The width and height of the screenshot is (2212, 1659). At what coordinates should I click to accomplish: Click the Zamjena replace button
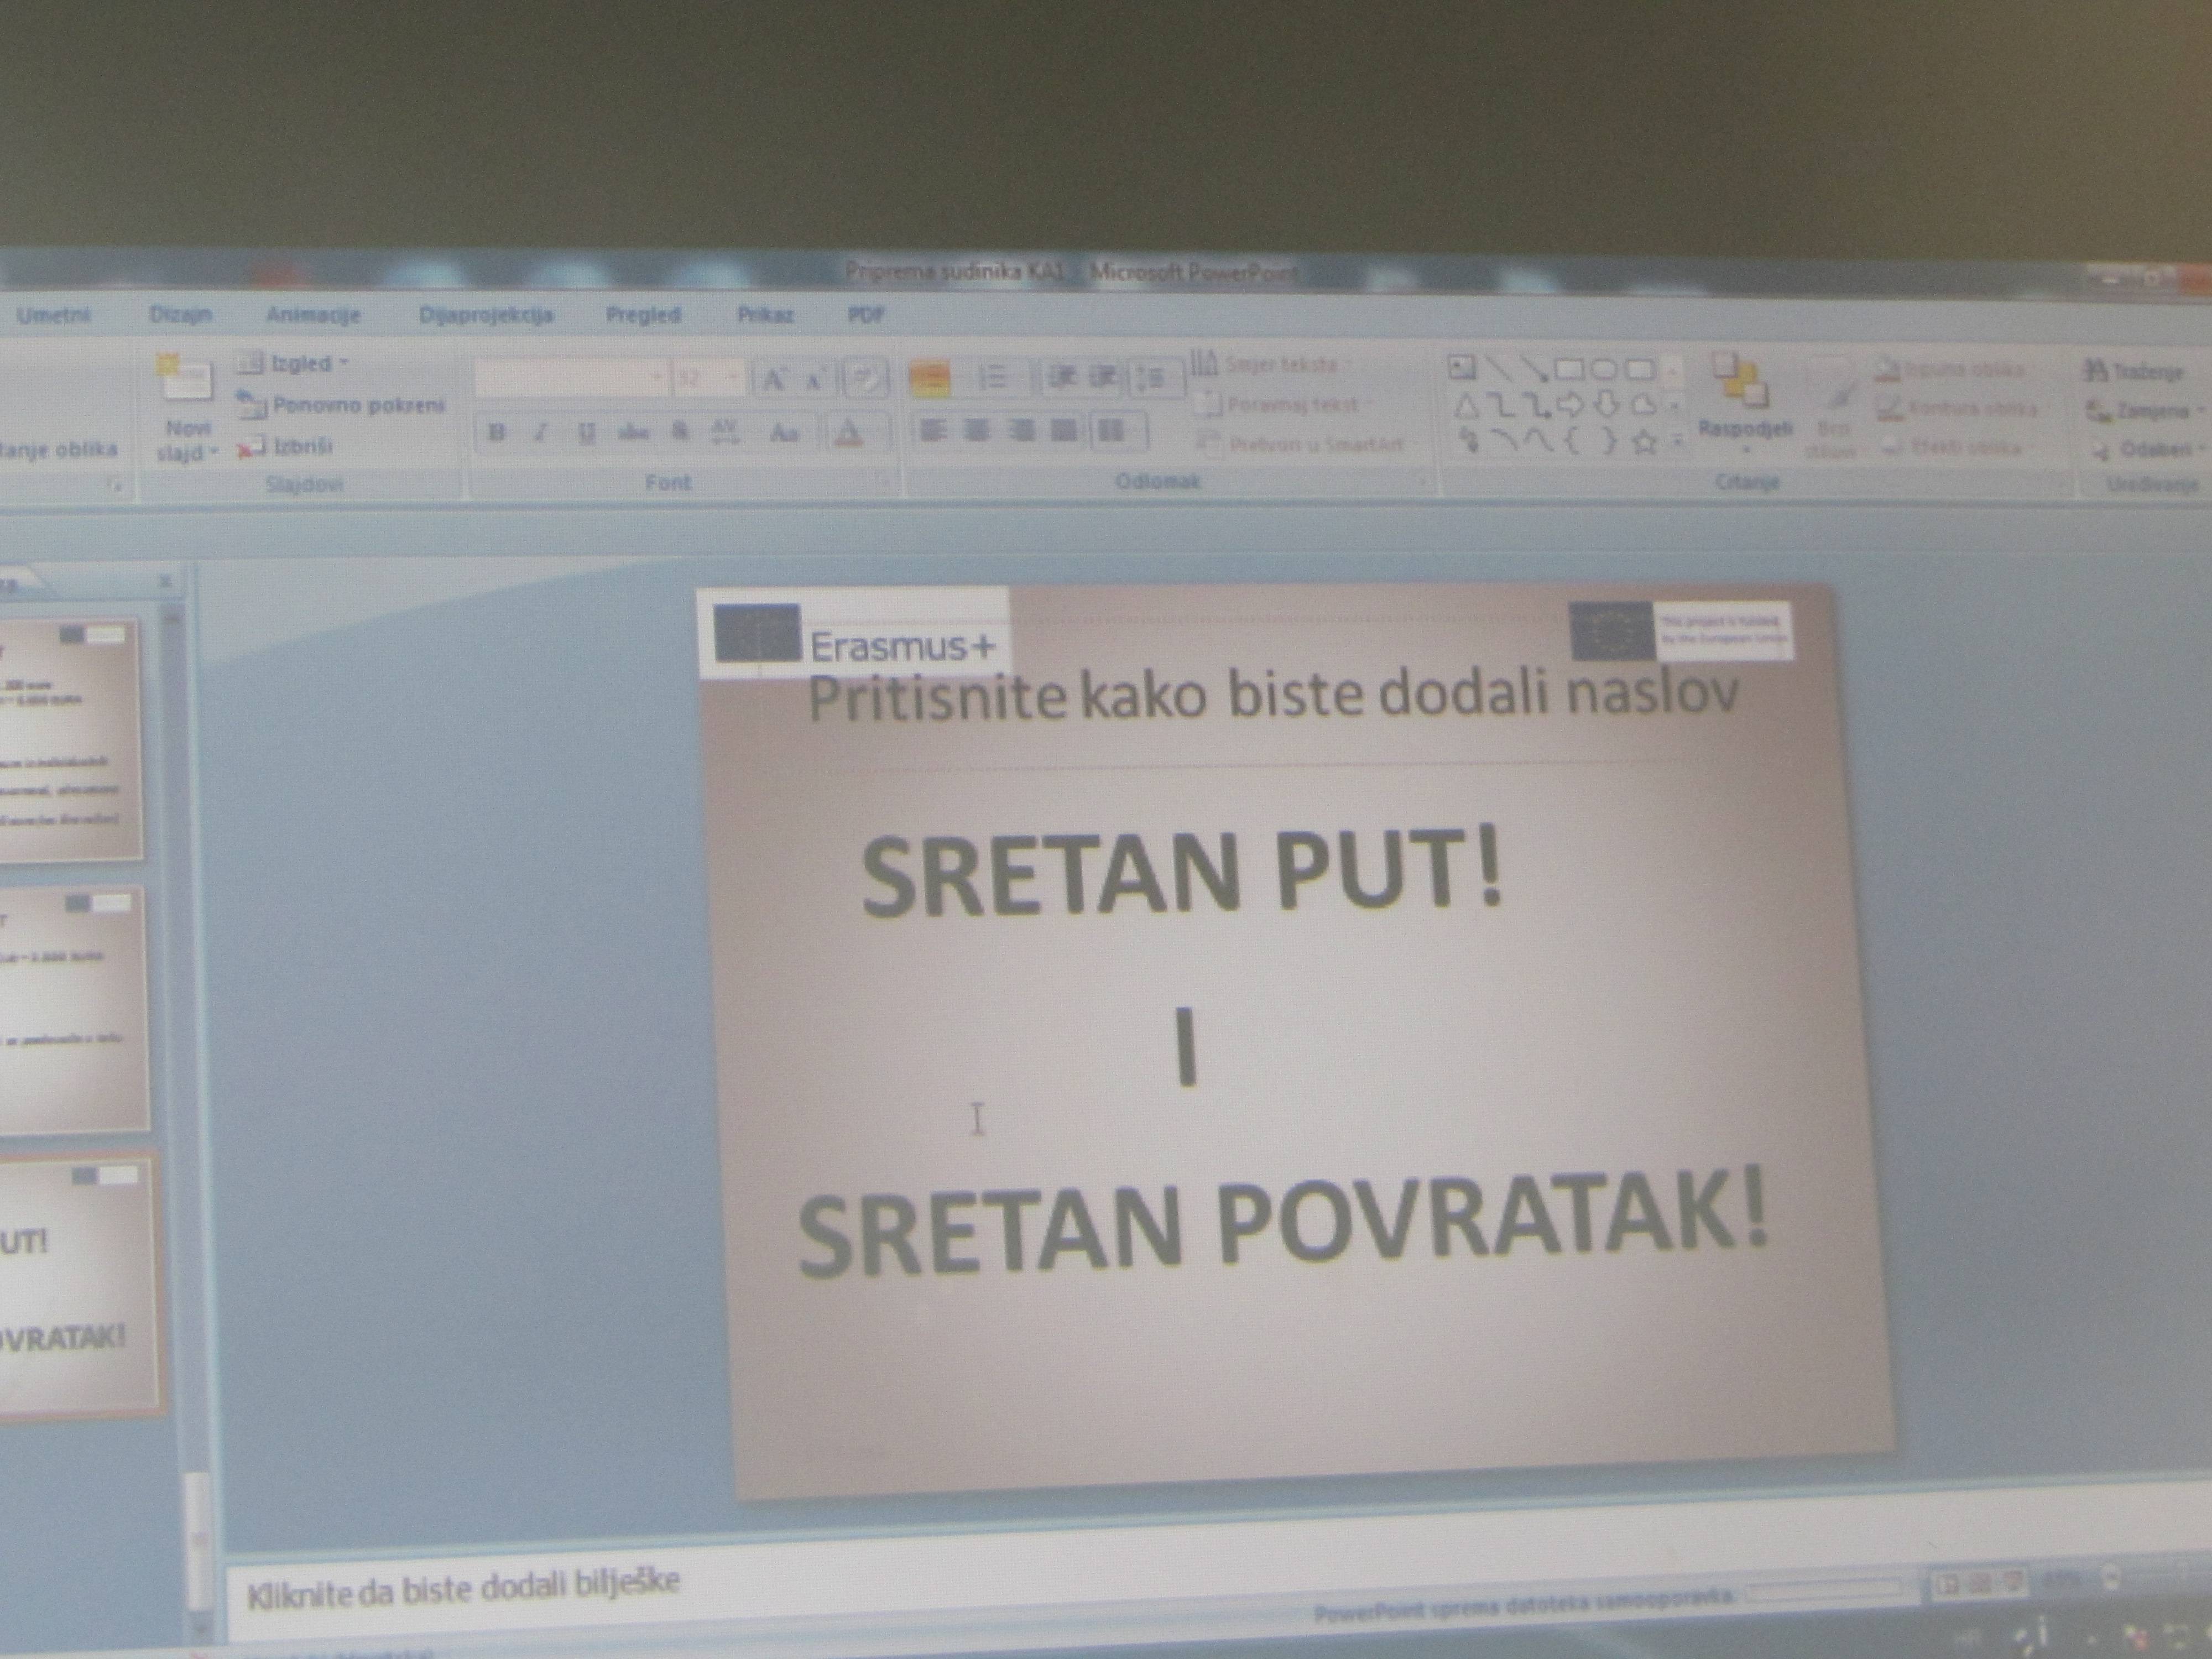pyautogui.click(x=2143, y=411)
